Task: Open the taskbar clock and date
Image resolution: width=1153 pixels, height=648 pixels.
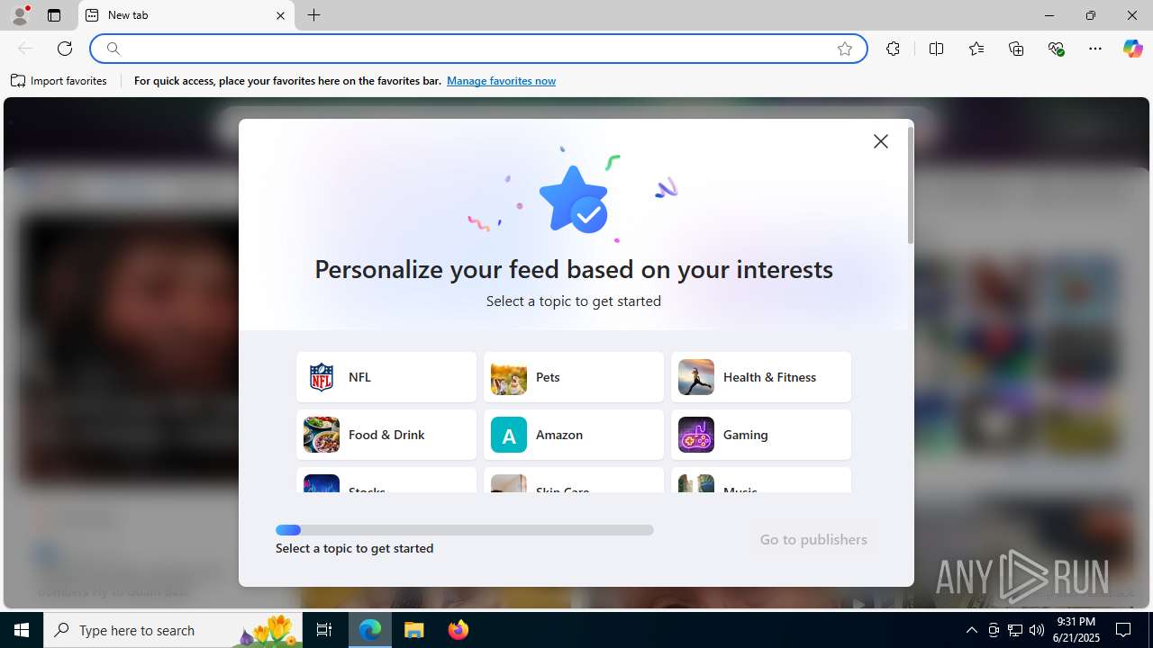Action: [1076, 630]
